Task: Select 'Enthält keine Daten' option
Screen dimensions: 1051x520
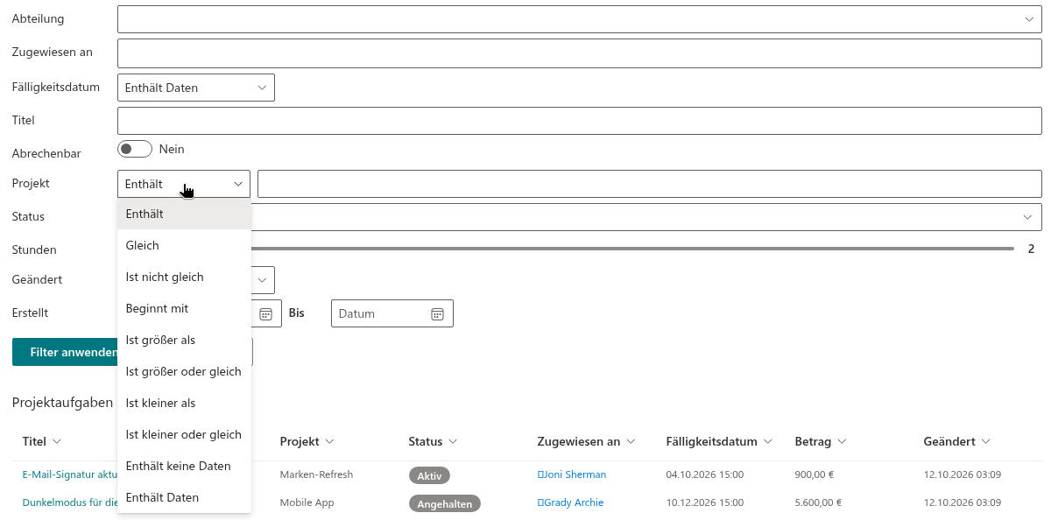Action: 184,466
